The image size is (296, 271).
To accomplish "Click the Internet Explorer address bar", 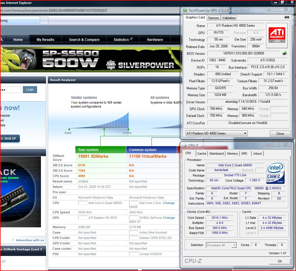I will pos(90,10).
